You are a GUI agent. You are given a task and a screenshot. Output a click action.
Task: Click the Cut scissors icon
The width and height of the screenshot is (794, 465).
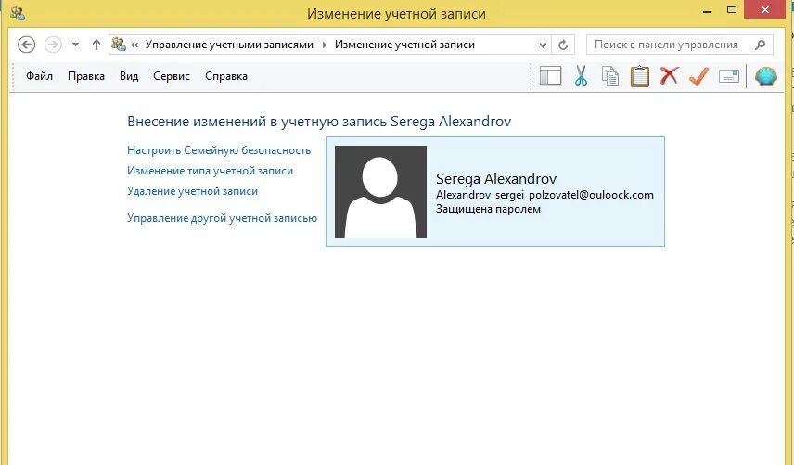click(x=581, y=76)
